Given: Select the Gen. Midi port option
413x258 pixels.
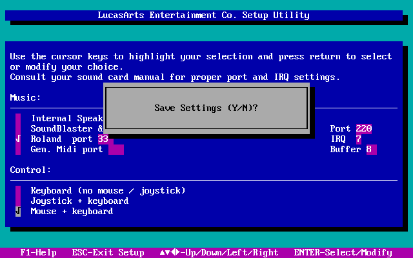Looking at the screenshot, I should point(66,150).
